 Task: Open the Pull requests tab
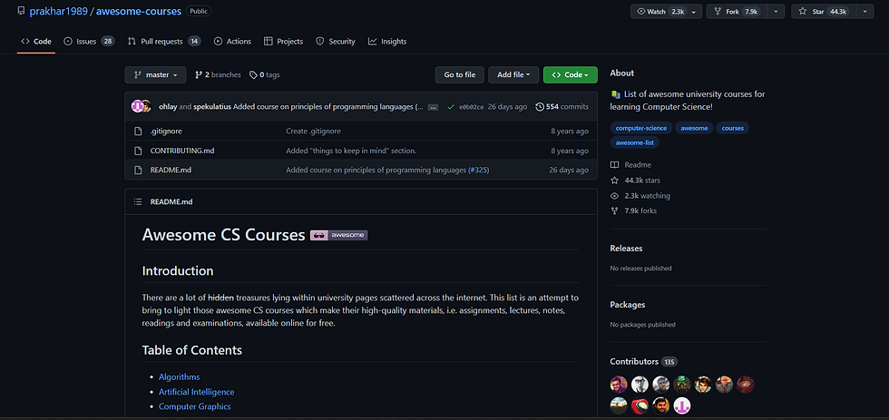[x=164, y=42]
